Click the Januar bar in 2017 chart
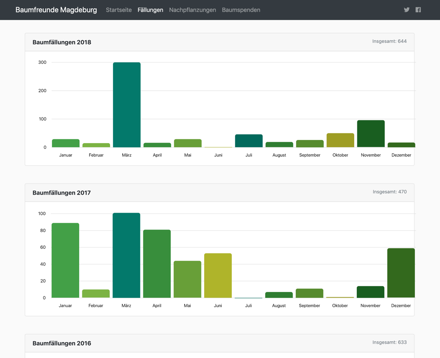Screen dimensions: 440x358 click(x=65, y=260)
